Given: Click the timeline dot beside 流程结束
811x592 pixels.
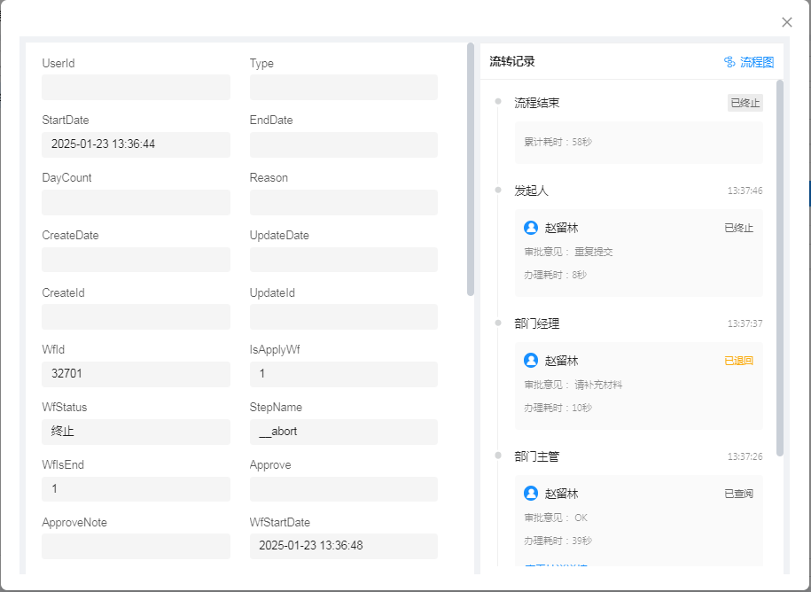Looking at the screenshot, I should [x=498, y=101].
